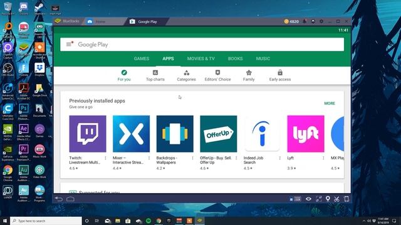Expand options menu for Mixer app
Image resolution: width=401 pixels, height=225 pixels.
click(x=149, y=158)
